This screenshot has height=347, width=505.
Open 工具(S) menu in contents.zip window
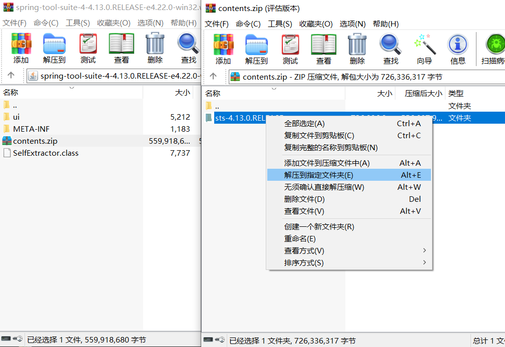(x=280, y=24)
